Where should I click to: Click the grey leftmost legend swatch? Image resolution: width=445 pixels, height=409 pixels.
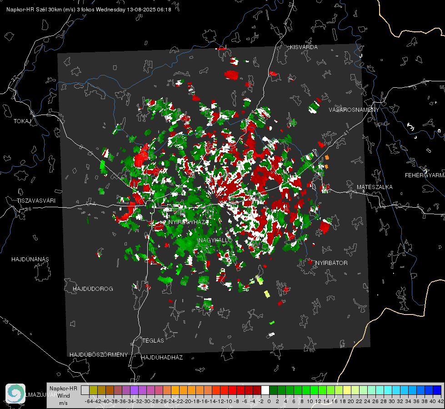pyautogui.click(x=85, y=390)
